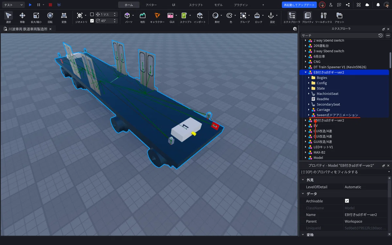Image resolution: width=392 pixels, height=245 pixels.
Task: Open the invite collaborator icon
Action: point(331,5)
